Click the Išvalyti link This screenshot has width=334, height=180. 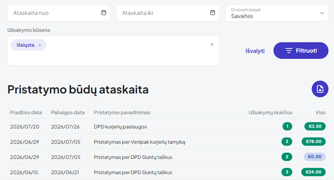tap(255, 51)
